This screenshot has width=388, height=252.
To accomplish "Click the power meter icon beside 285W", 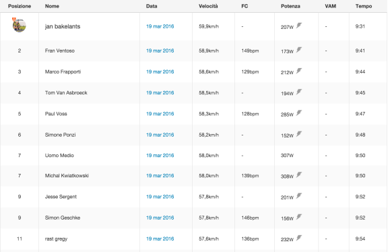I will tap(299, 113).
